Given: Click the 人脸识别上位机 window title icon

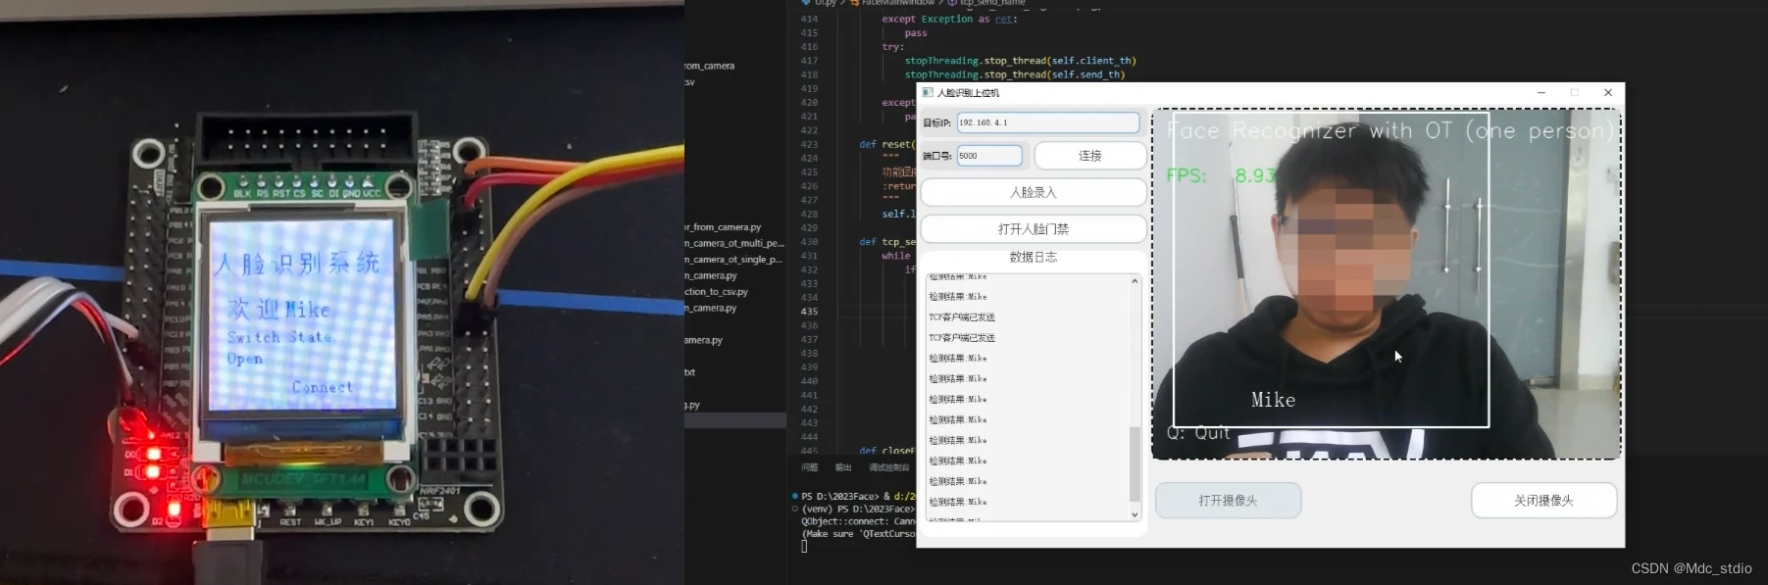Looking at the screenshot, I should 928,93.
